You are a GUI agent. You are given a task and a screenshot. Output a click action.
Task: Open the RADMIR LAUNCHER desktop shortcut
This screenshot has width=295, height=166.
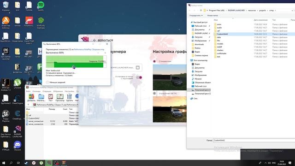(x=18, y=131)
